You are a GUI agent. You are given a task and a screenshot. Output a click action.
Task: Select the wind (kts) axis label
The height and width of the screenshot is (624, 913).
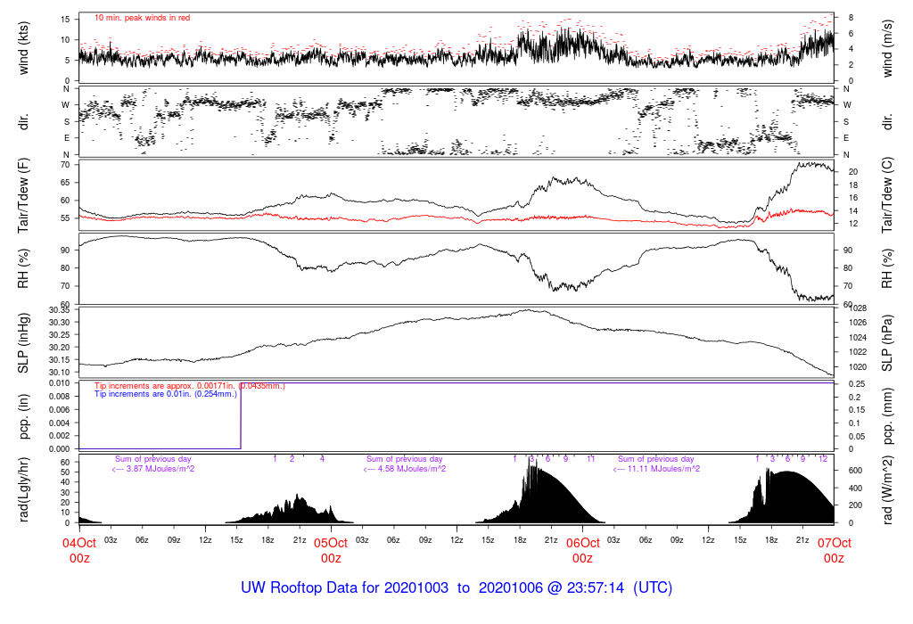[x=24, y=47]
